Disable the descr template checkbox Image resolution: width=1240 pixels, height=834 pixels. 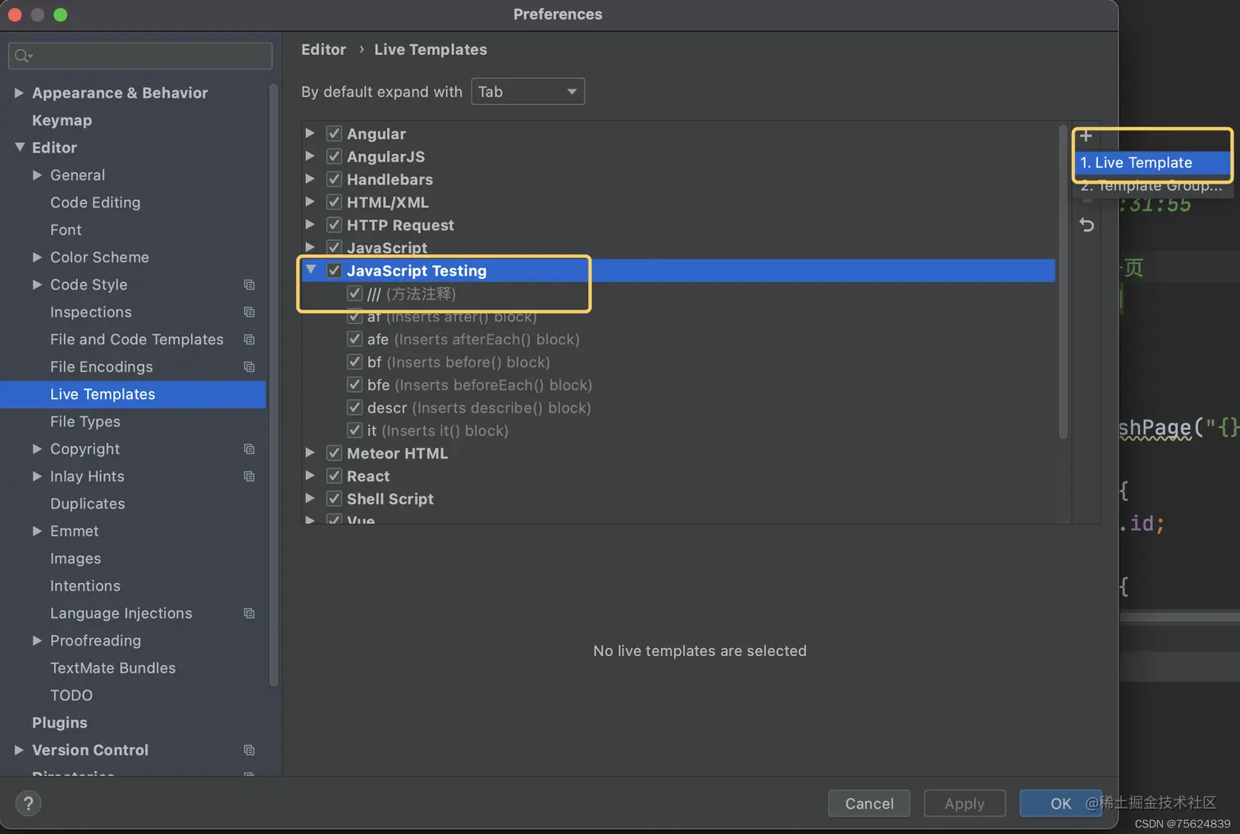coord(354,408)
